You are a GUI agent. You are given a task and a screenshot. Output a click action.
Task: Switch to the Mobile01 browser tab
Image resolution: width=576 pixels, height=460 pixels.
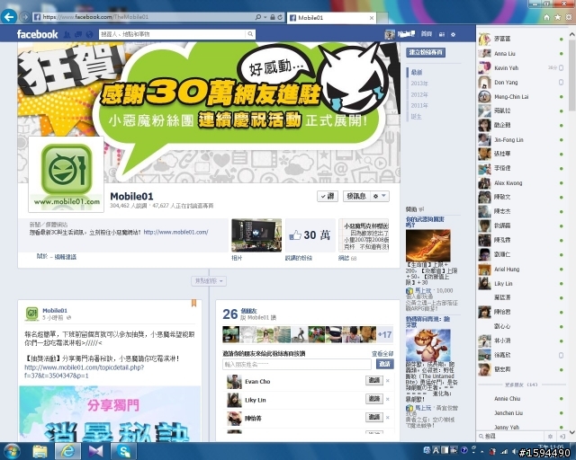coord(330,18)
